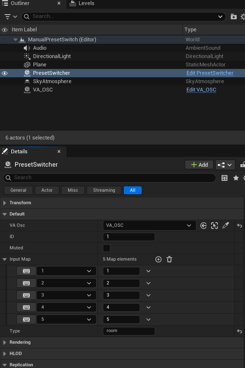The width and height of the screenshot is (245, 368).
Task: Click the Add component button
Action: [x=199, y=165]
